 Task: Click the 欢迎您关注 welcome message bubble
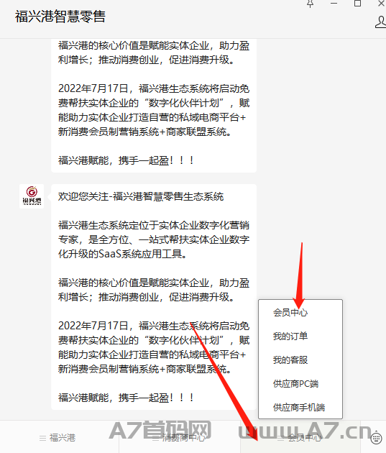154,297
